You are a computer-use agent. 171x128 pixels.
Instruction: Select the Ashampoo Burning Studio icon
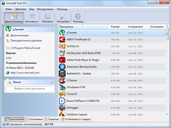point(62,67)
